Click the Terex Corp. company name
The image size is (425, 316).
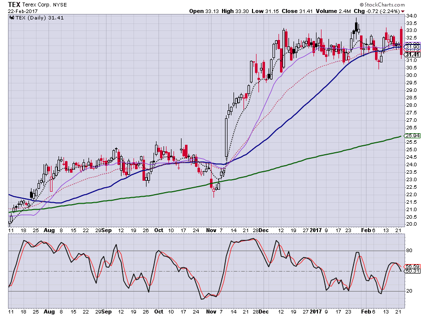(36, 5)
